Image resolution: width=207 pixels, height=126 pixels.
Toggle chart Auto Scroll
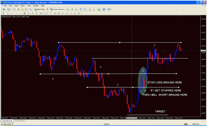90,9
